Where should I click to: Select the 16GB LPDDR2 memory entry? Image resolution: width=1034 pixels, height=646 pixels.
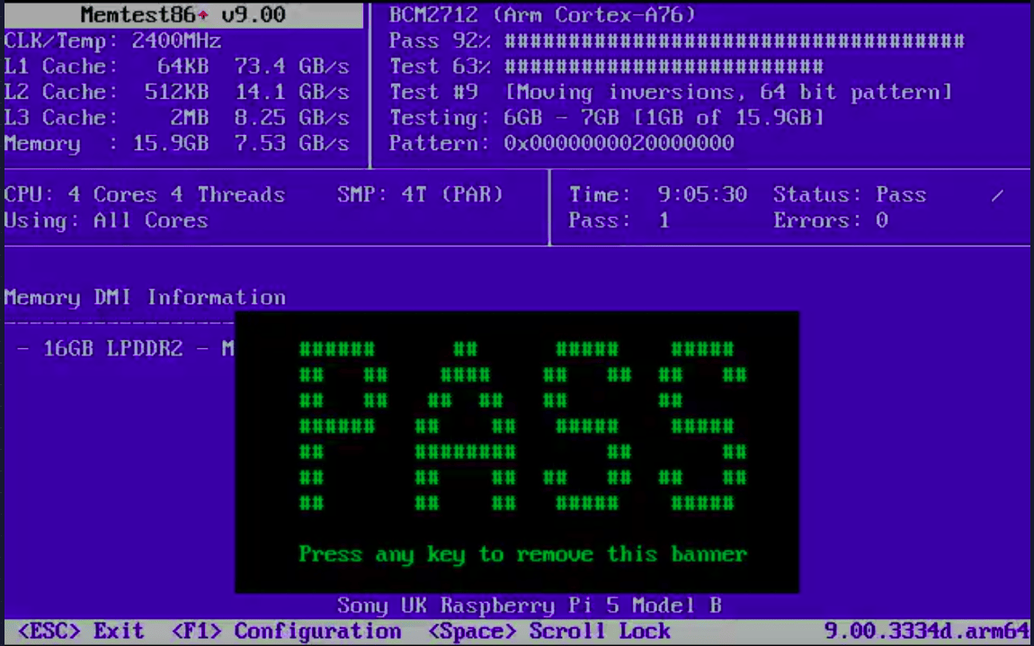click(x=125, y=349)
